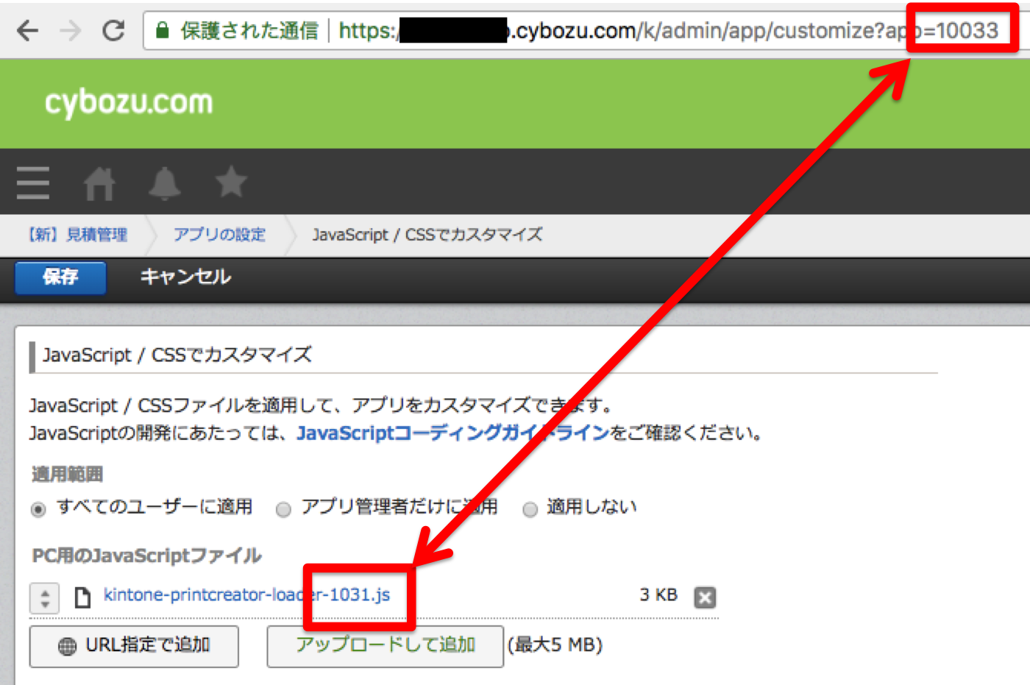1030x685 pixels.
Task: Select 適用しない radio button
Action: pos(530,509)
